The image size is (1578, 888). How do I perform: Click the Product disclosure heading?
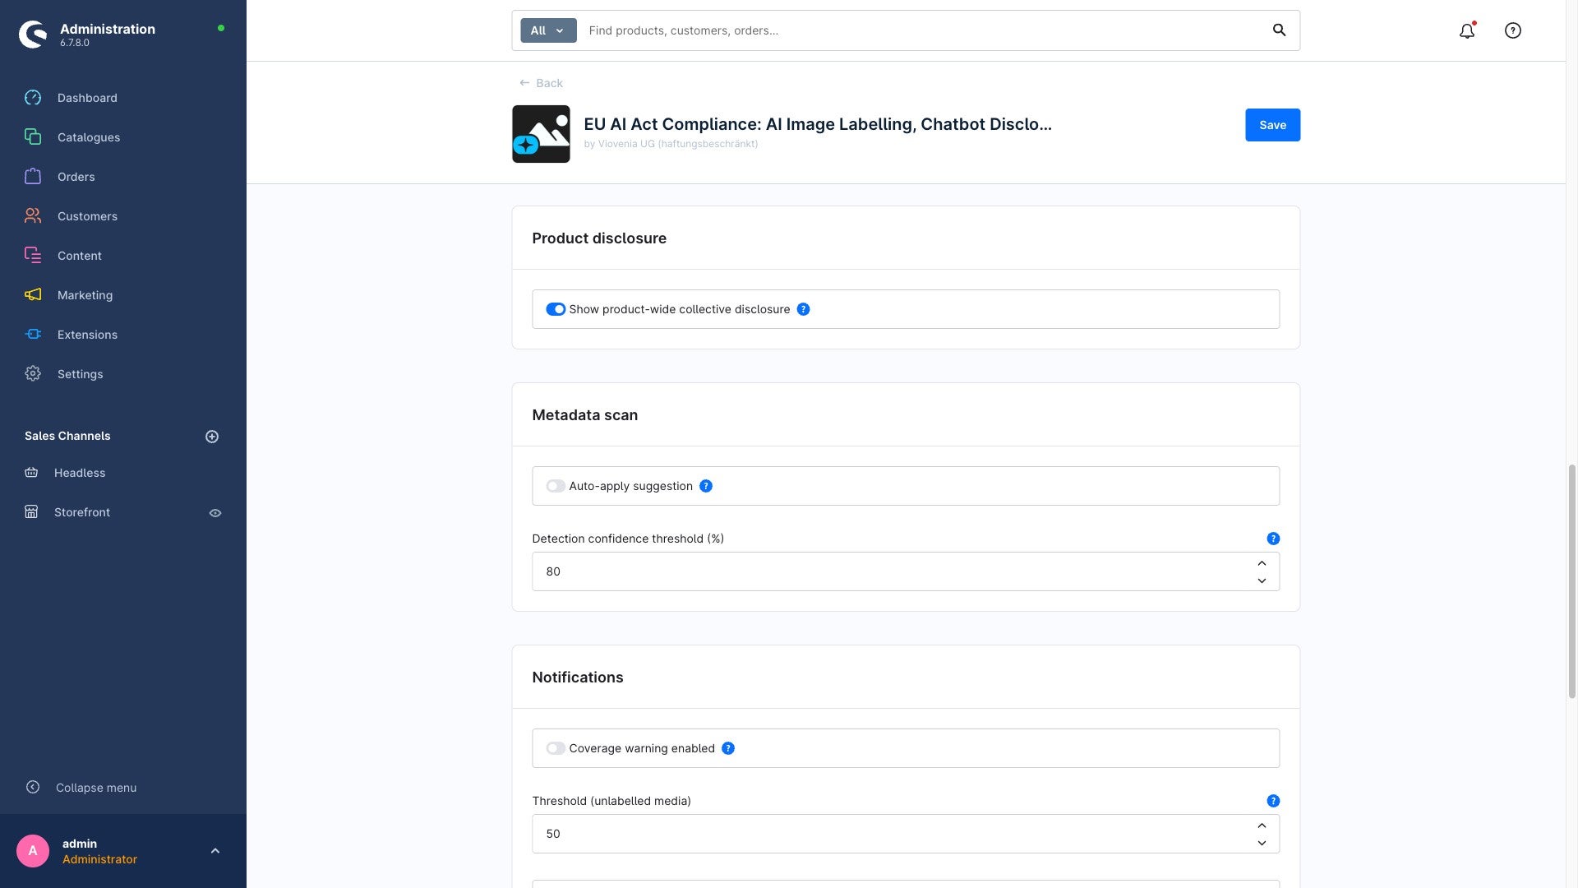(x=599, y=238)
